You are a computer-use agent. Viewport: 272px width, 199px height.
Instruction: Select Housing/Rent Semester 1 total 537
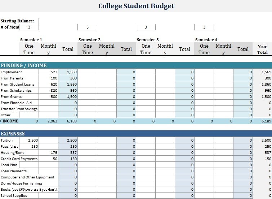[68, 152]
